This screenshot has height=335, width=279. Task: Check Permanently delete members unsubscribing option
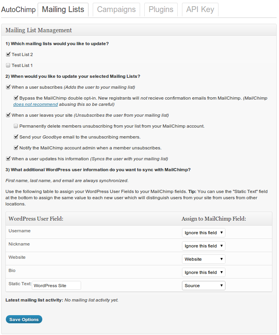(16, 126)
